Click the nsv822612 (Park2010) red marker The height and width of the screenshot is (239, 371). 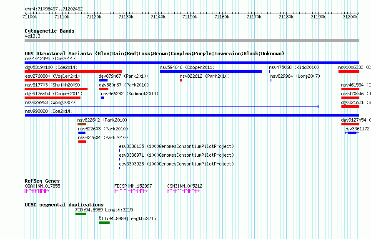tap(181, 80)
